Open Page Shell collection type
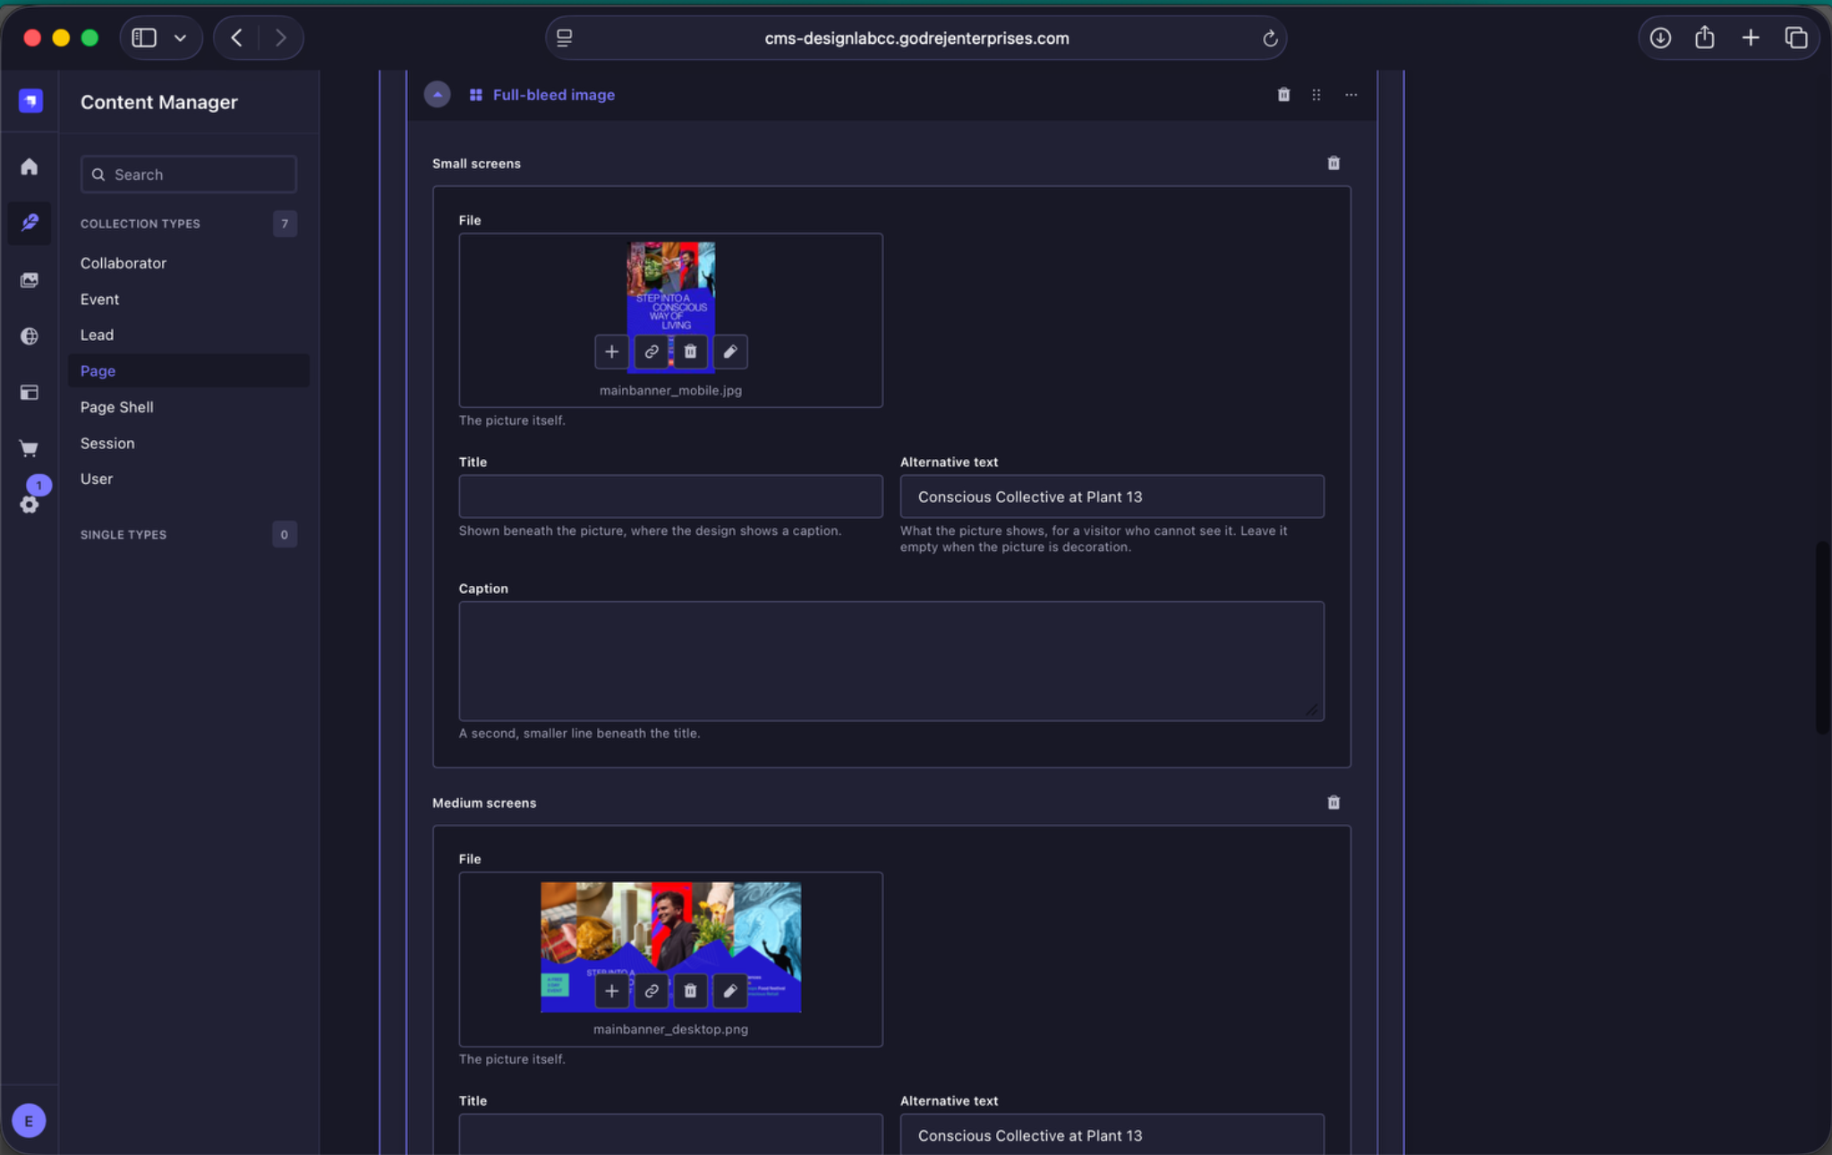This screenshot has width=1832, height=1155. point(117,407)
